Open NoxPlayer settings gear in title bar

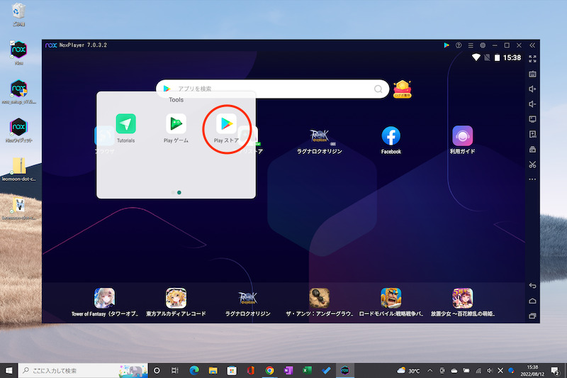(x=483, y=45)
